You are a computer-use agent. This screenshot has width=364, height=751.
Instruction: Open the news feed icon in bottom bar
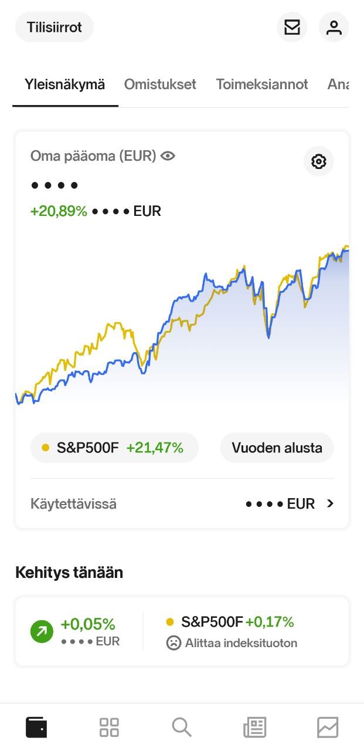[x=254, y=726]
